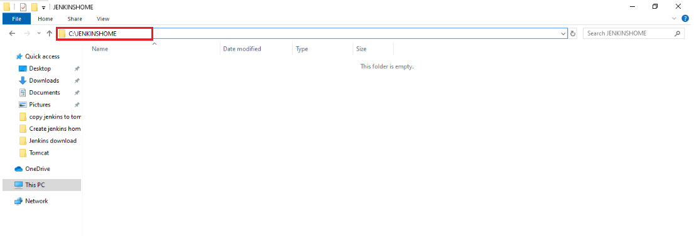Click the This PC monitor icon
The image size is (694, 236).
pyautogui.click(x=18, y=185)
